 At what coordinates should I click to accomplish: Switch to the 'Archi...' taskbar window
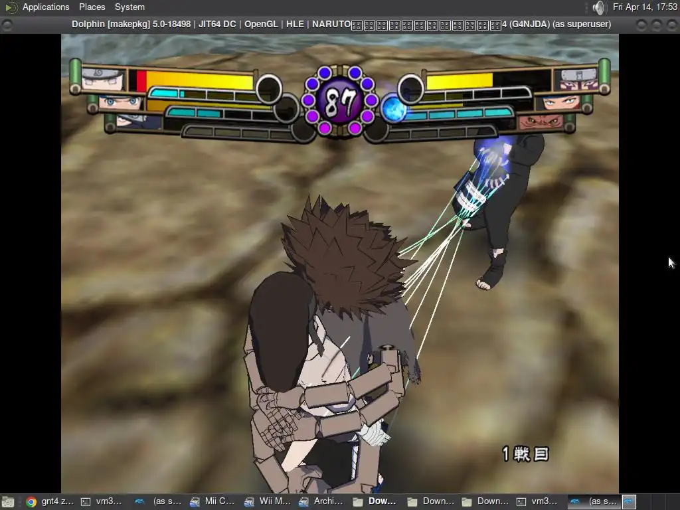click(x=321, y=501)
